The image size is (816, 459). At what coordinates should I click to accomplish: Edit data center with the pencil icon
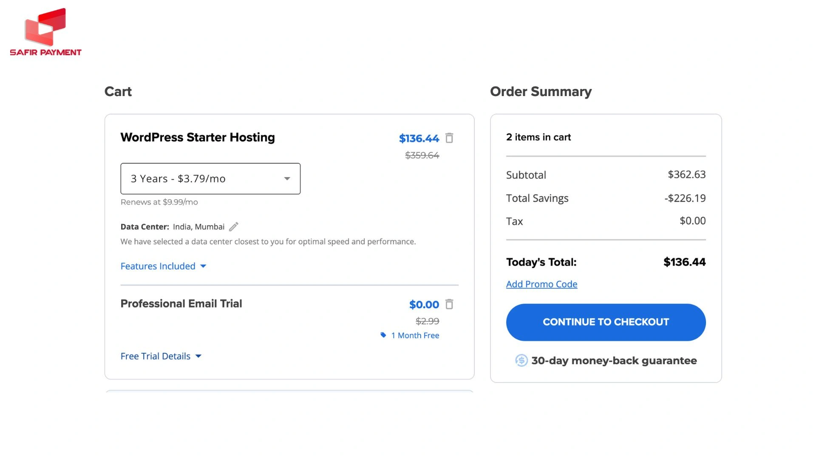234,227
